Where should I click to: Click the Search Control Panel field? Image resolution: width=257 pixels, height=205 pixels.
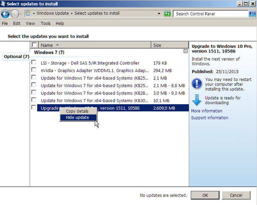[211, 14]
